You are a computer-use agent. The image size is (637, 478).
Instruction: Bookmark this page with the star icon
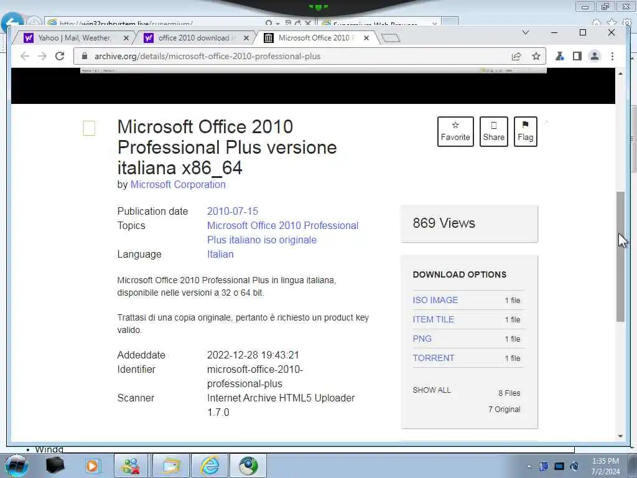tap(536, 56)
